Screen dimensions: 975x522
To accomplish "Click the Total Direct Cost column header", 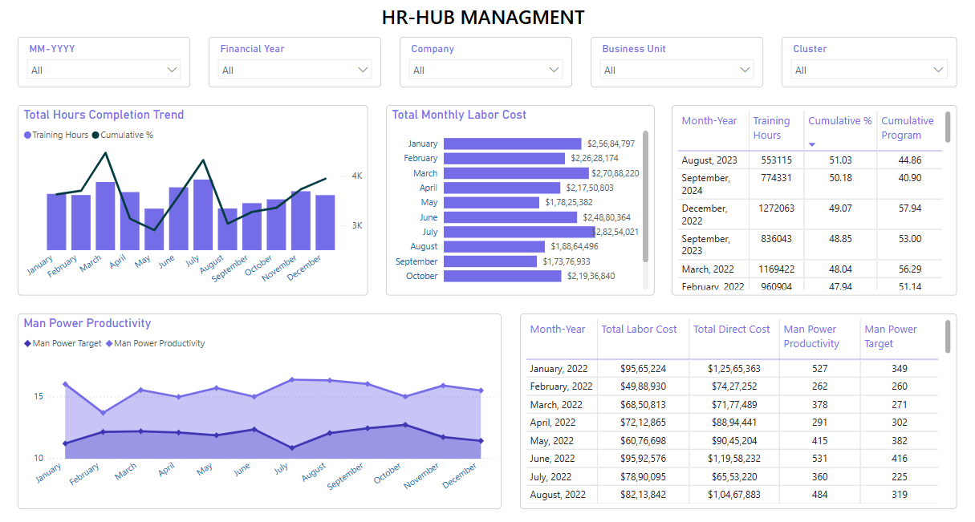I will coord(732,329).
